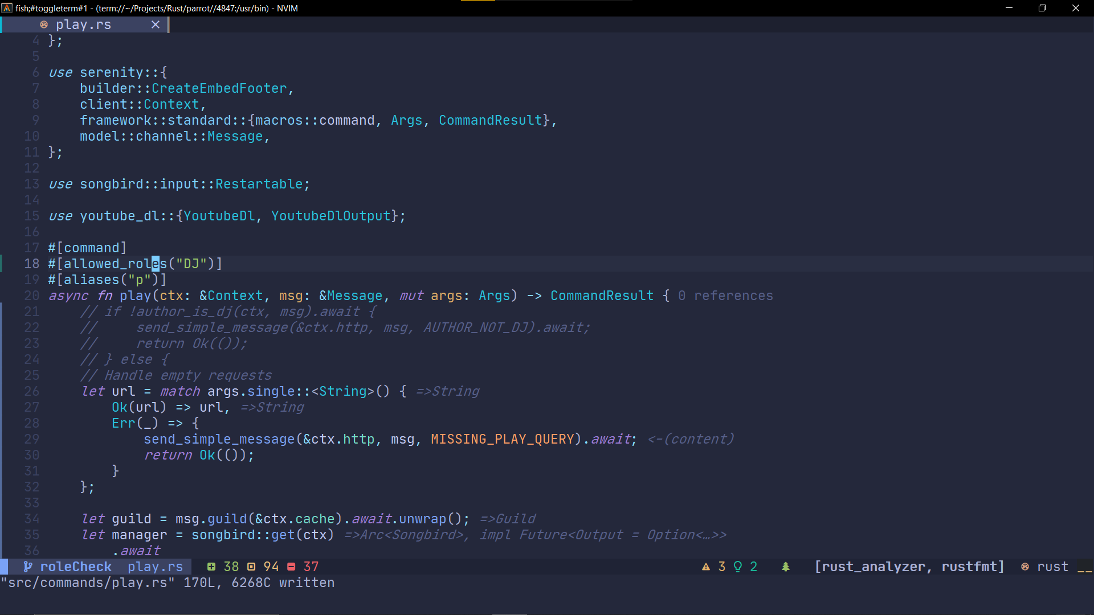
Task: Click the play function name
Action: (135, 296)
